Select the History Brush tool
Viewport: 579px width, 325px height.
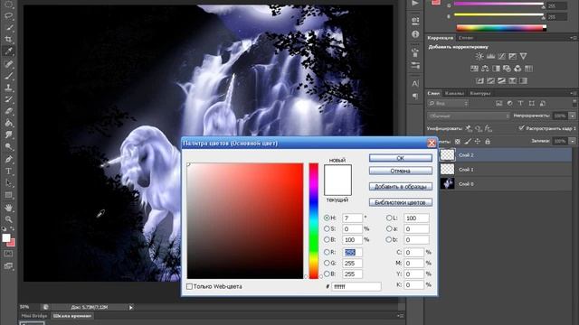[x=8, y=99]
